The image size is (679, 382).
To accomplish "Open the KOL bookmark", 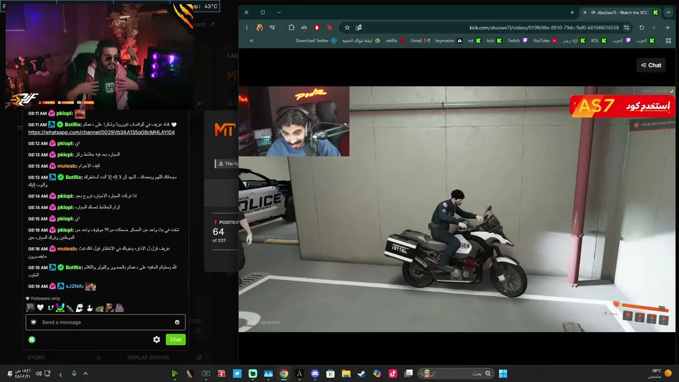I will click(599, 41).
